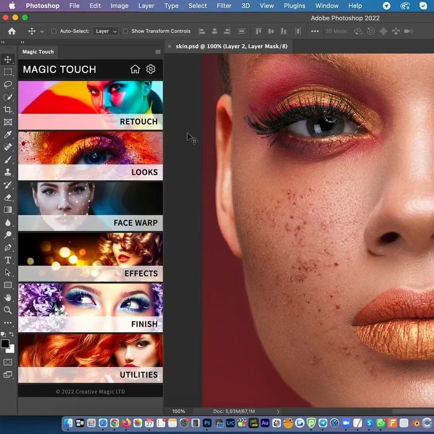Open the Layer menu
Image resolution: width=434 pixels, height=434 pixels.
pyautogui.click(x=146, y=6)
